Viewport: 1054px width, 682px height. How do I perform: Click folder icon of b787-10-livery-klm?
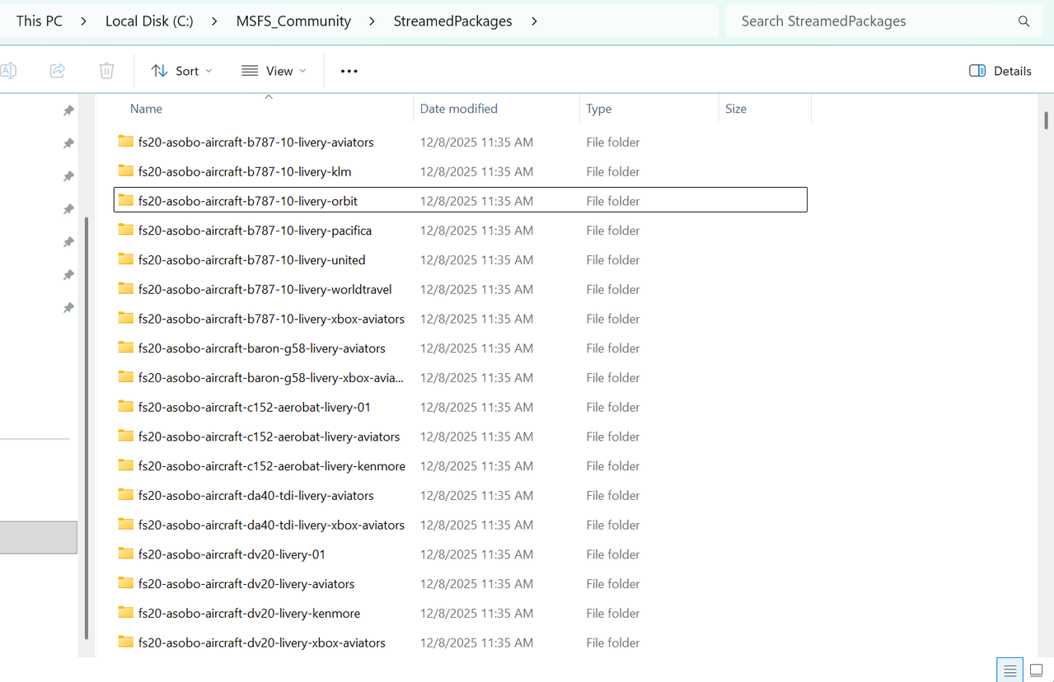coord(125,170)
